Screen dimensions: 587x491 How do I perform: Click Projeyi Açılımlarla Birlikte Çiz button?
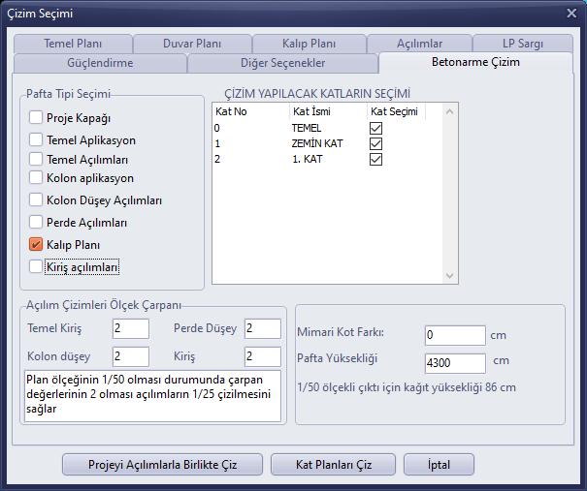[x=162, y=465]
